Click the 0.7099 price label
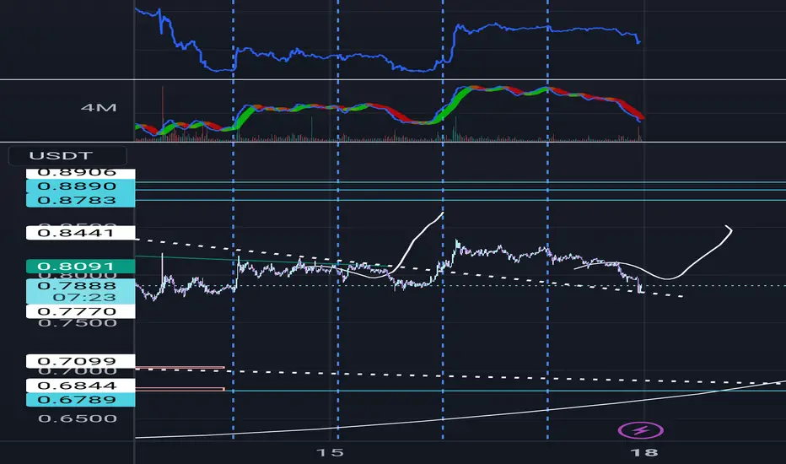The image size is (786, 464). click(x=80, y=361)
